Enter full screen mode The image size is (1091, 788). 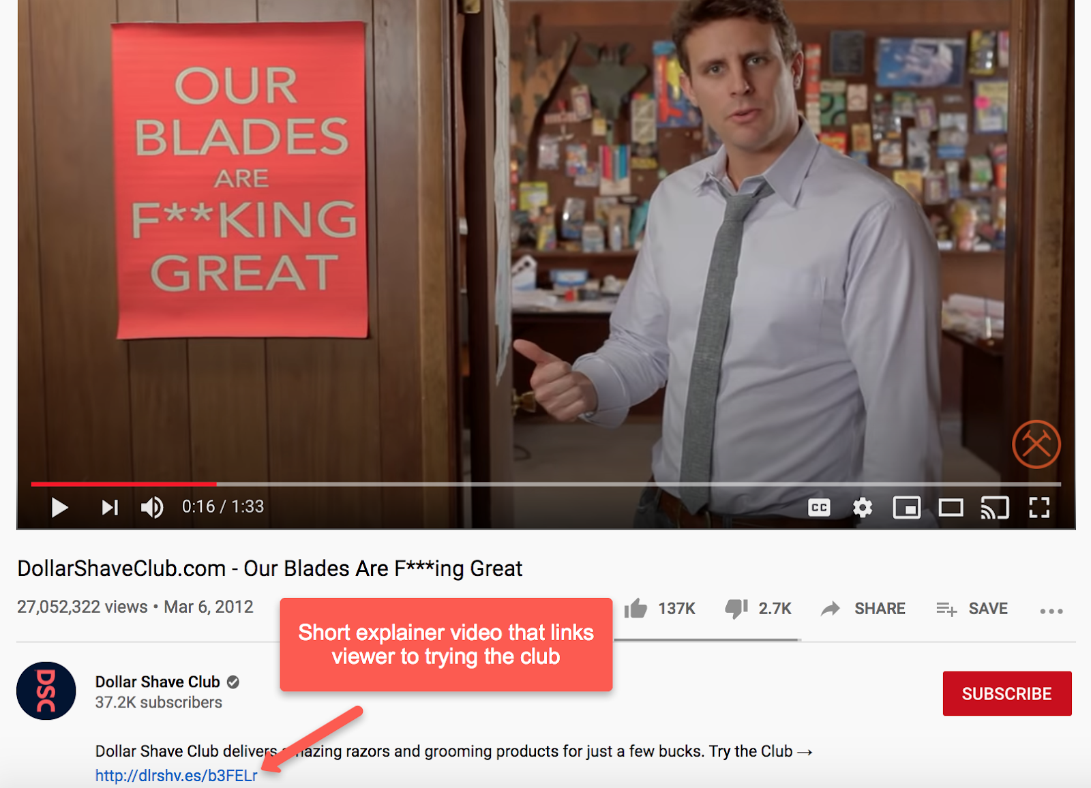tap(1039, 508)
